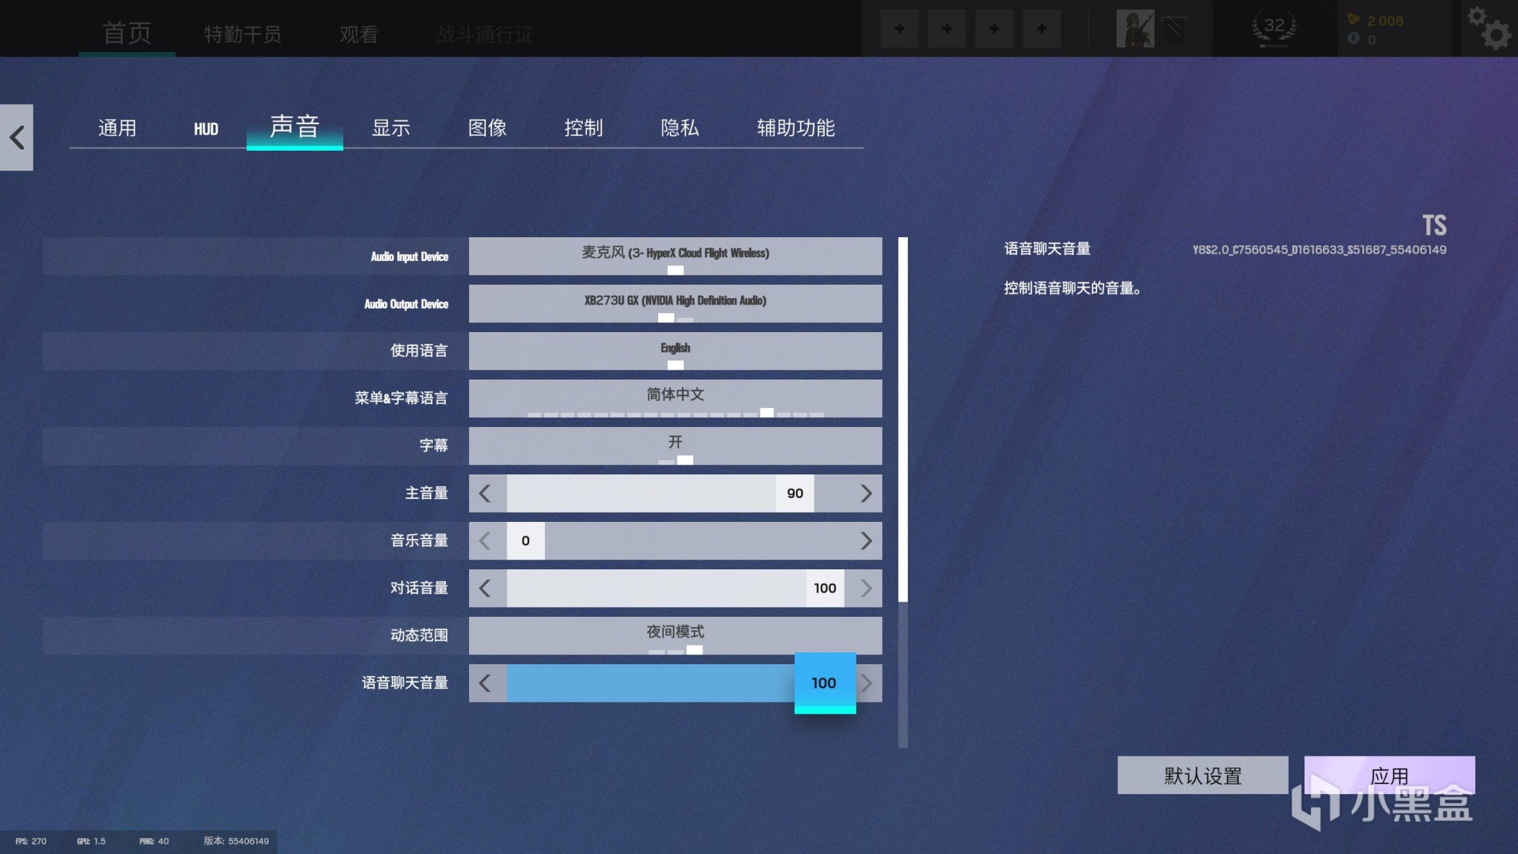Drag 语音聊天音量 voice chat volume slider
Viewport: 1518px width, 854px height.
[825, 682]
